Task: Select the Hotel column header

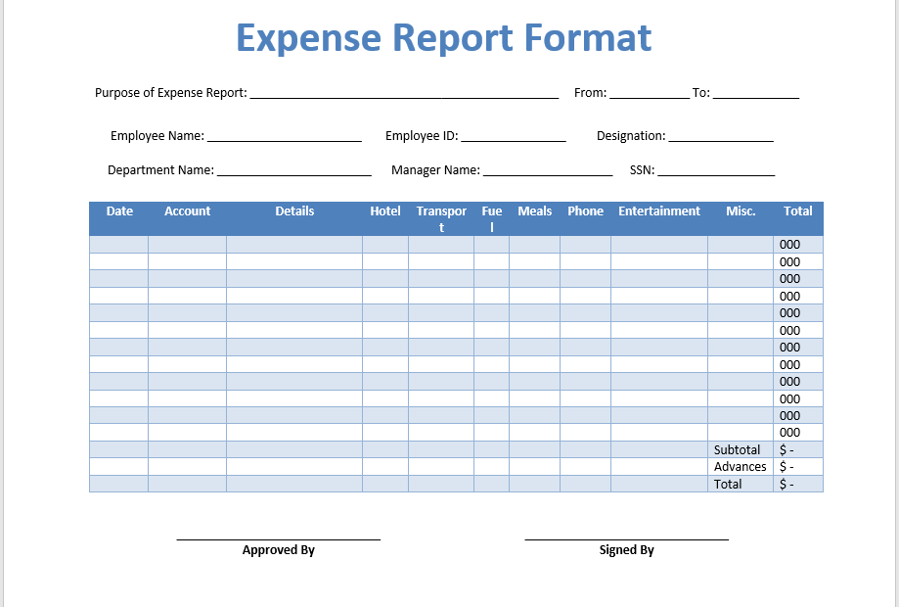Action: coord(384,210)
